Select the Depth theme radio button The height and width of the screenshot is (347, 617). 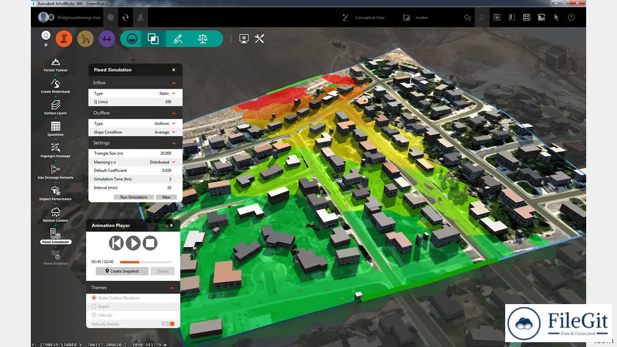coord(94,307)
